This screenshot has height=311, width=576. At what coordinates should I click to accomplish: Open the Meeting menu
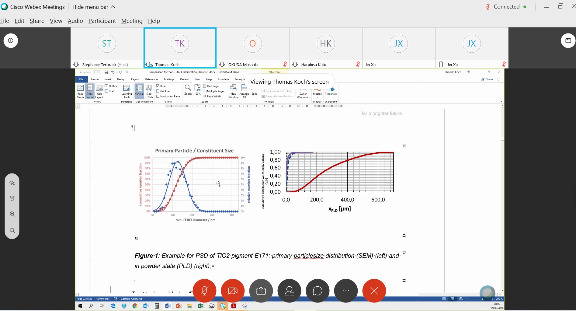tap(132, 21)
